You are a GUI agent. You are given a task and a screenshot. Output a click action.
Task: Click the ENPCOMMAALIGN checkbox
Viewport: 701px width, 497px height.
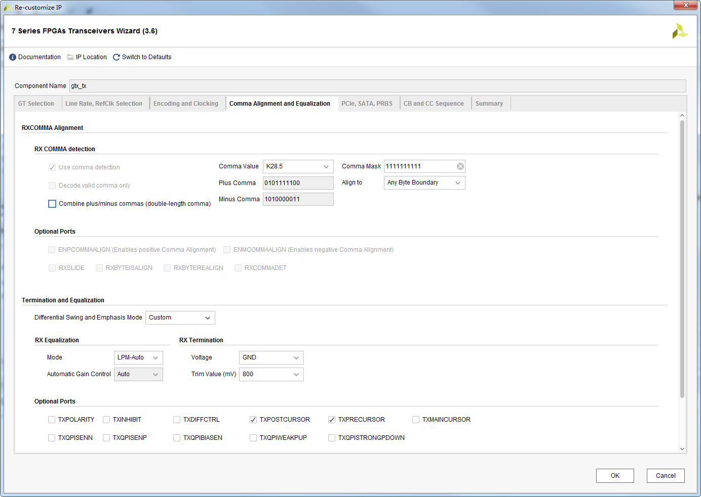click(x=52, y=250)
